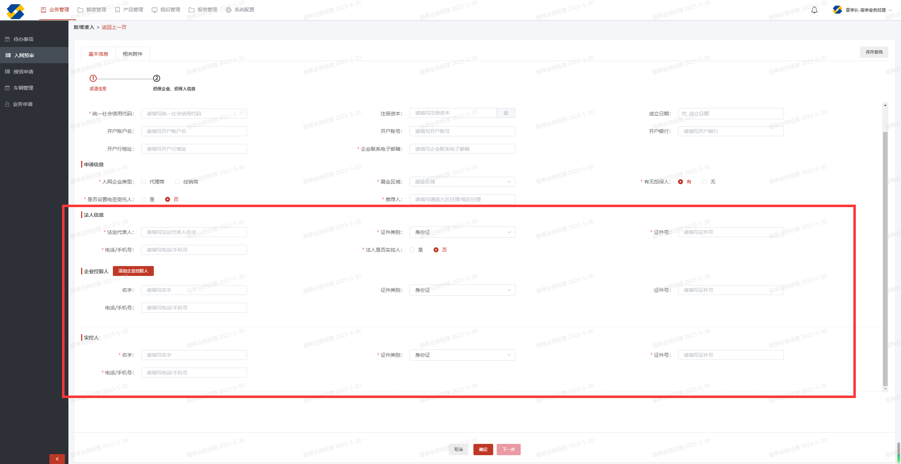Viewport: 901px width, 464px height.
Task: Switch to the 相关附件 tab
Action: pyautogui.click(x=132, y=54)
